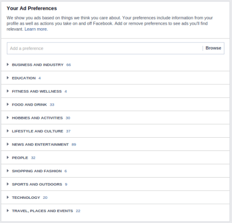Expand Business and Industry disclosure triangle

(8, 65)
